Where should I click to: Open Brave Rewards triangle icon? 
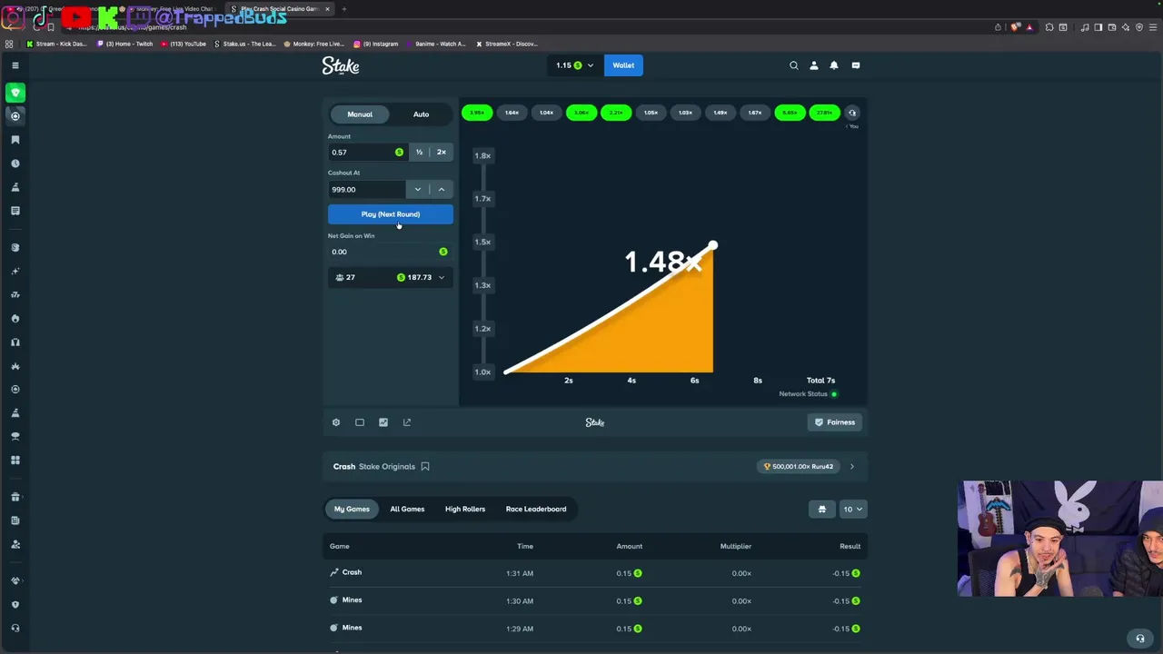(1029, 27)
